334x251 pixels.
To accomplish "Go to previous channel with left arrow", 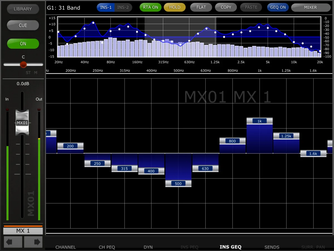I will coord(13,242).
